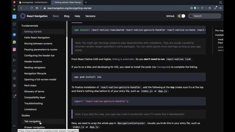
Task: Click the padlock site security icon
Action: 45,8
